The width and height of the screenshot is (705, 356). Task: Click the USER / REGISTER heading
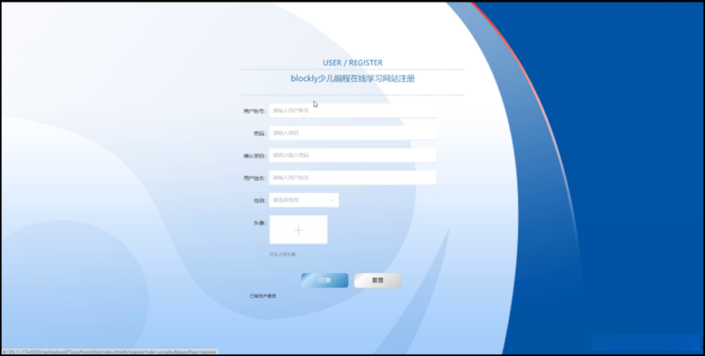point(352,63)
